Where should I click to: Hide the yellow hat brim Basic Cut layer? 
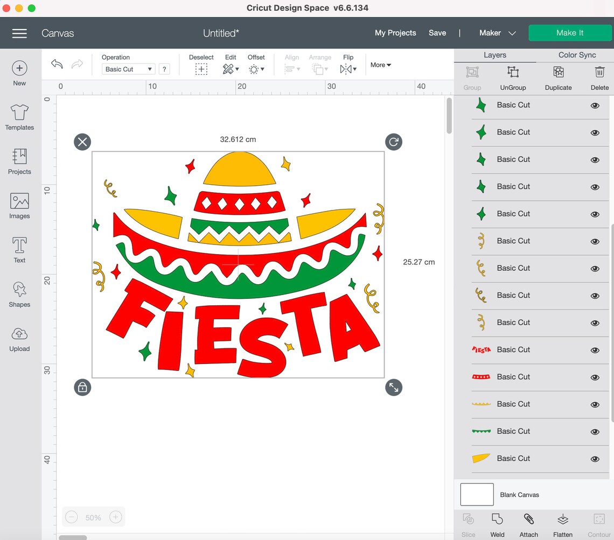point(595,459)
